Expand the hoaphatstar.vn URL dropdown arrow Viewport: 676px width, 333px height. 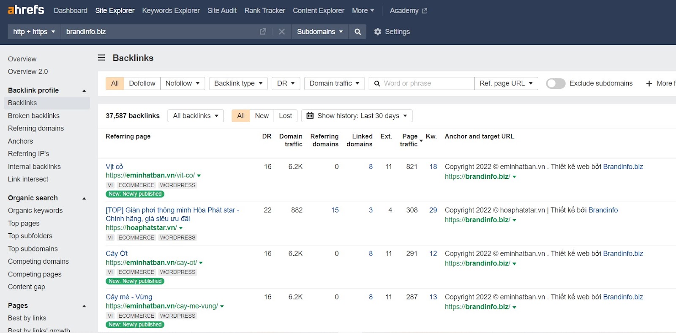(181, 228)
